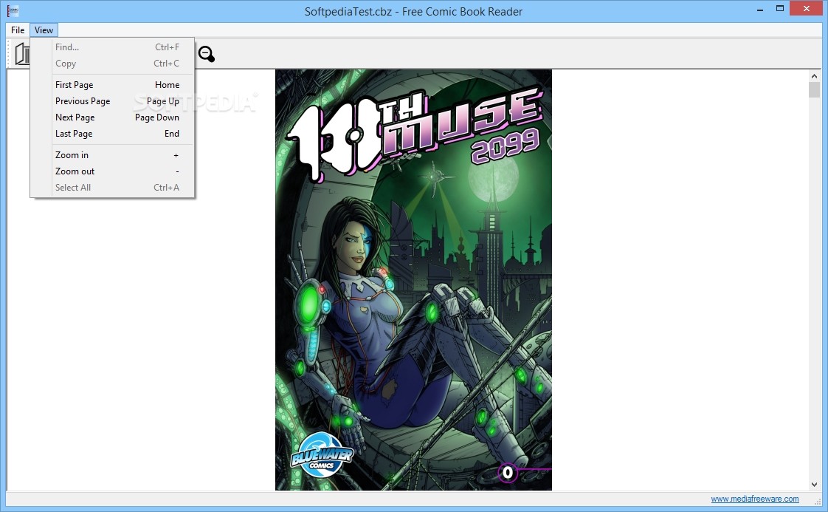Click the app icon in the title bar
This screenshot has width=828, height=512.
[13, 10]
